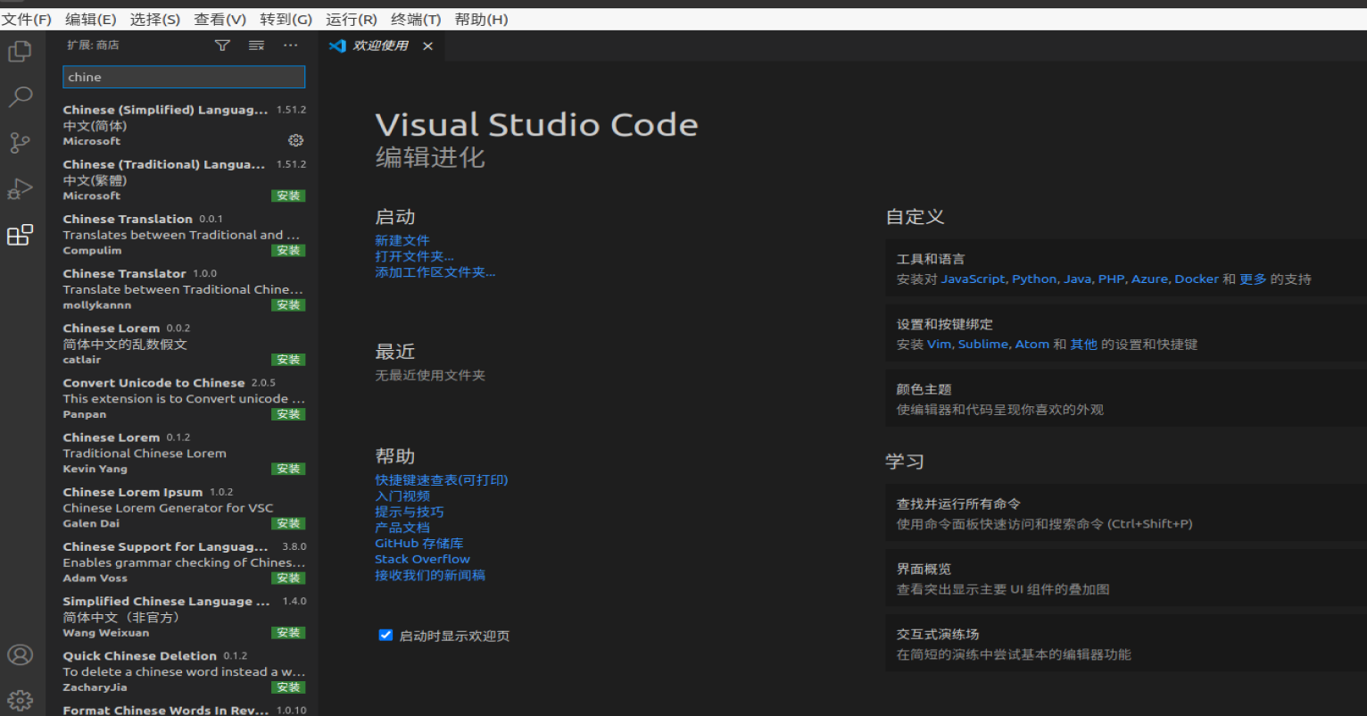
Task: Open the GitHub 存储库 link
Action: [x=419, y=543]
